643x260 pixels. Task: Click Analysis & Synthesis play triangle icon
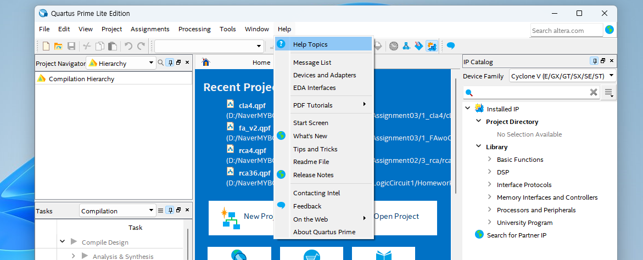[85, 256]
